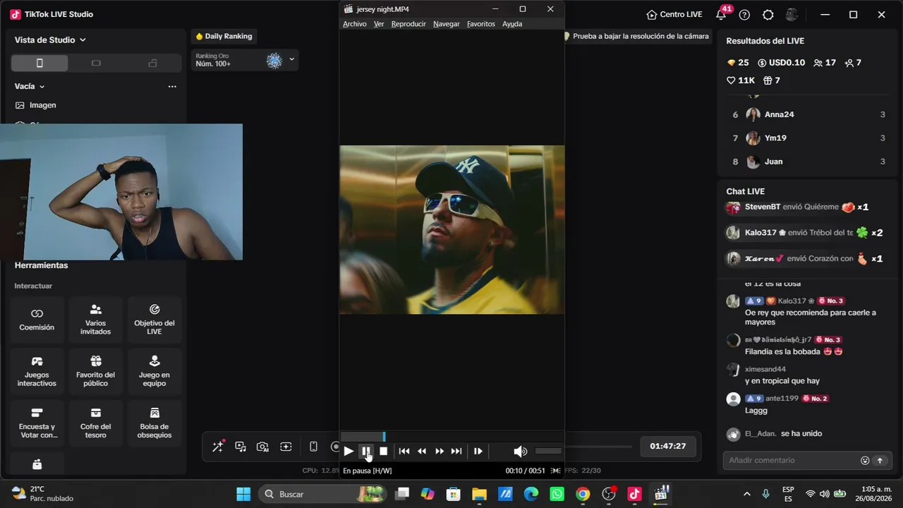Rewind the video in media player
This screenshot has height=508, width=903.
pyautogui.click(x=422, y=451)
